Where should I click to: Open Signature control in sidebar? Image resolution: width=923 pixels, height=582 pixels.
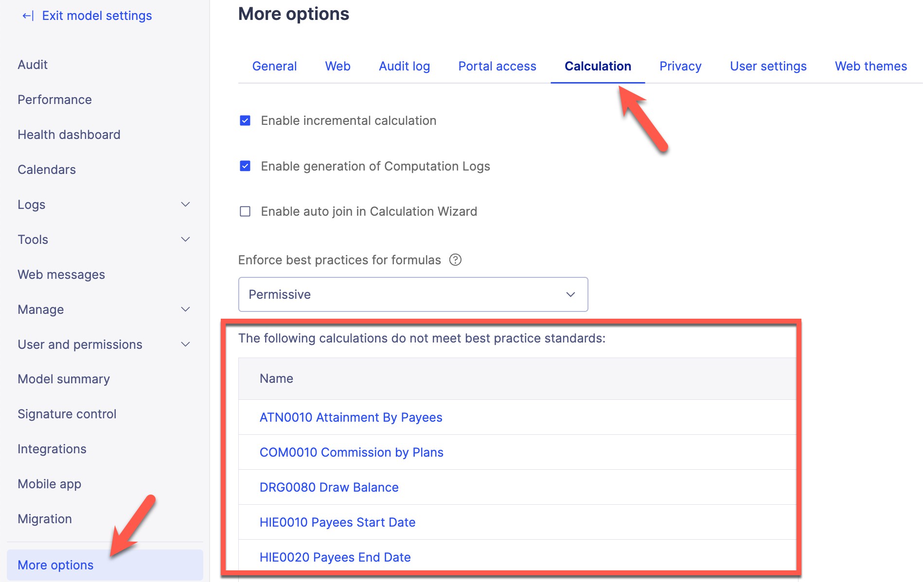[67, 414]
